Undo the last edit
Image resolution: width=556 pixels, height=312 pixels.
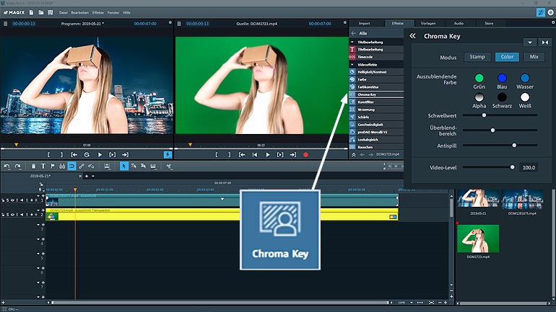tap(7, 166)
